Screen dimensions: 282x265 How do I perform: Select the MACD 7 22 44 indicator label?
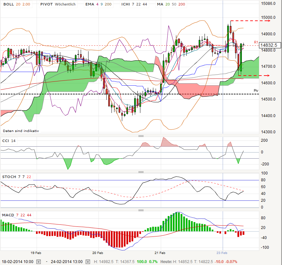coord(17,215)
